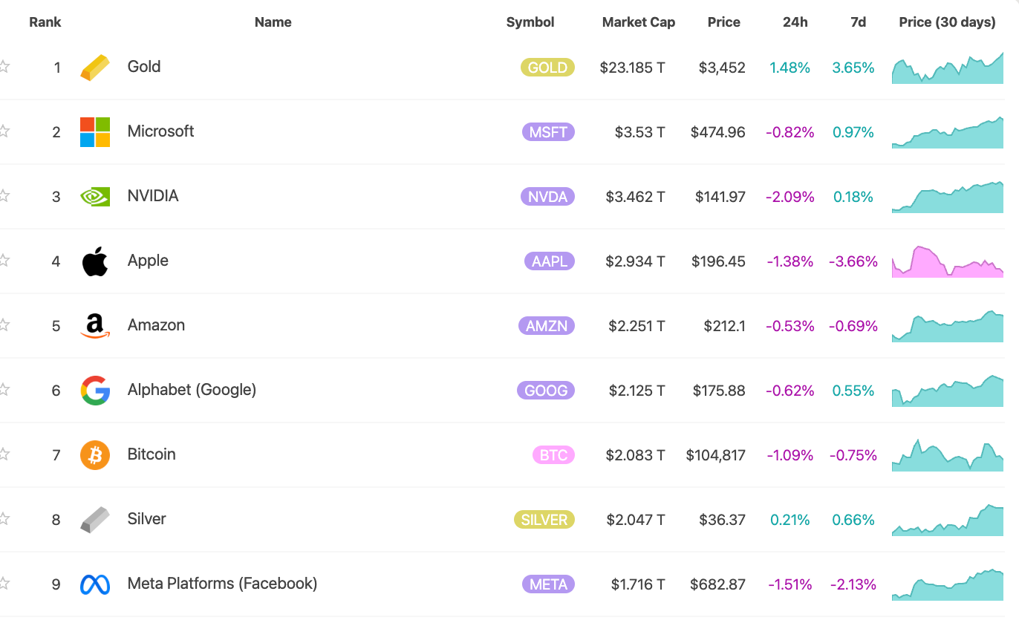
Task: Open Apple's pink 30-day price chart
Action: click(x=948, y=261)
